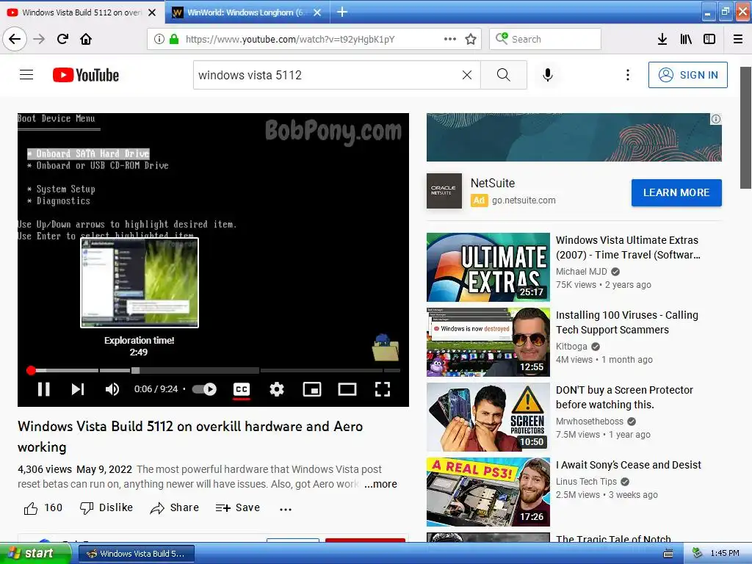Viewport: 752px width, 564px height.
Task: Open the video player settings gear
Action: (277, 389)
